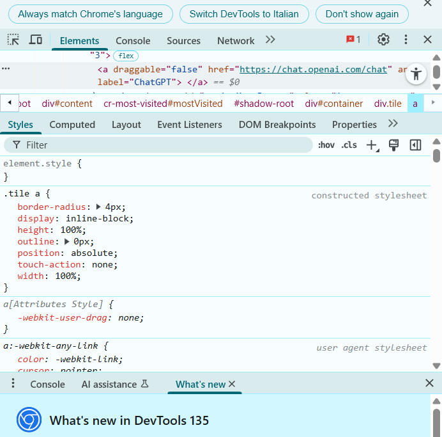Screen dimensions: 442x437
Task: Toggle the device toolbar icon
Action: [x=36, y=40]
